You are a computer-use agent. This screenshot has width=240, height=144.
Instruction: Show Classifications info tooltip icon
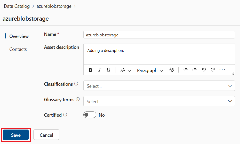76,84
